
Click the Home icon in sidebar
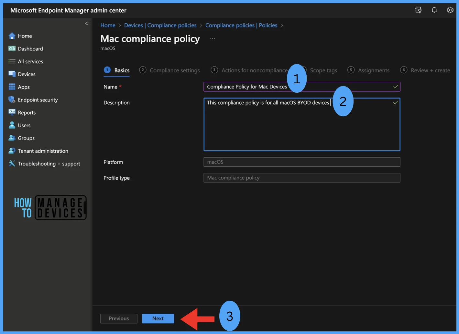point(12,36)
